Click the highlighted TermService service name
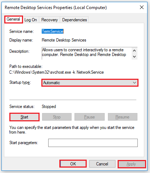 (x=53, y=31)
